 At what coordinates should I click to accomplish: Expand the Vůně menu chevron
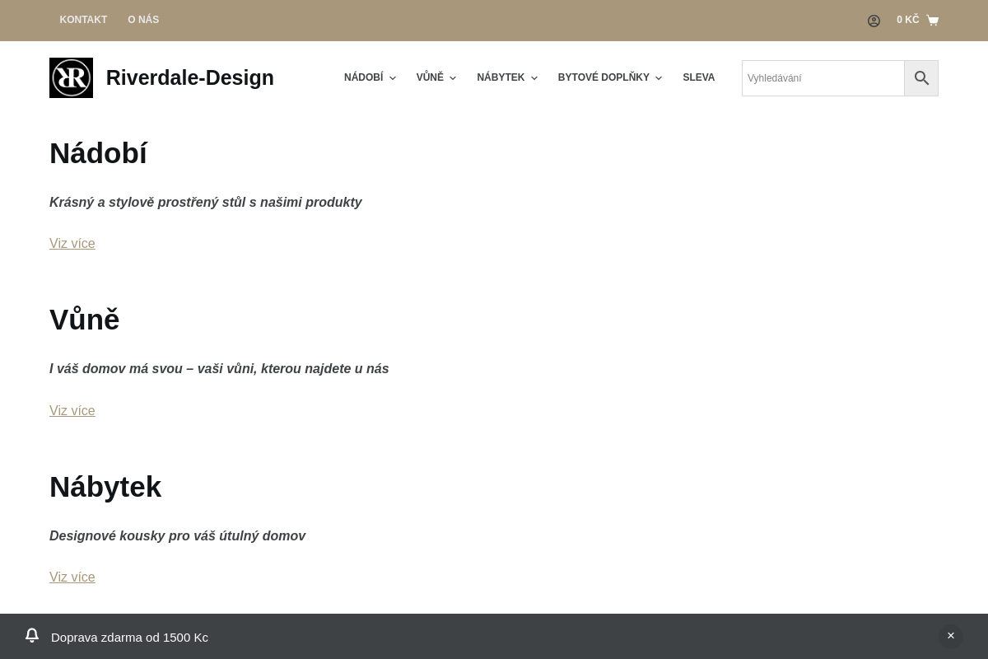[453, 78]
